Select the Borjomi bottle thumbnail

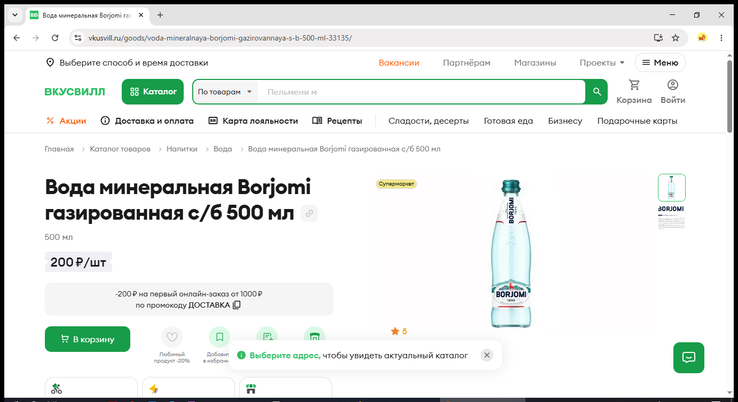pyautogui.click(x=671, y=188)
